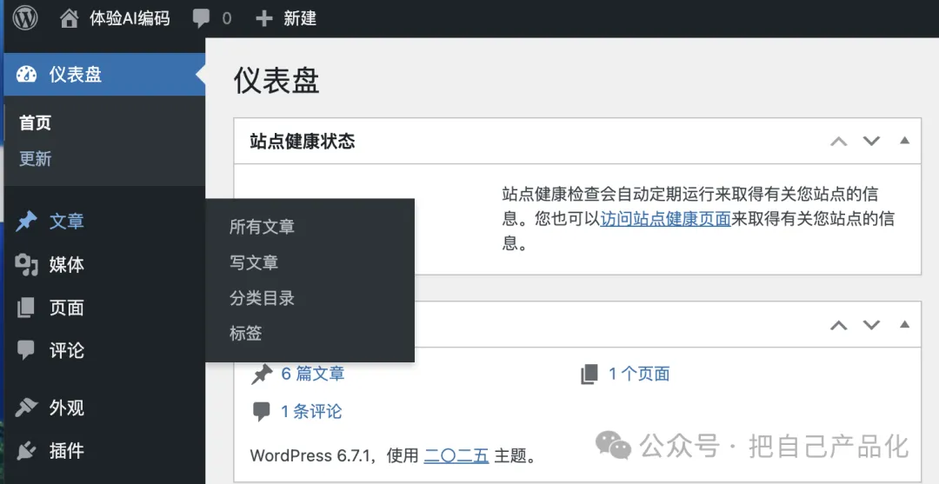This screenshot has height=484, width=939.
Task: Click the dashboard gauge icon beside 仪表盘
Action: (x=26, y=74)
